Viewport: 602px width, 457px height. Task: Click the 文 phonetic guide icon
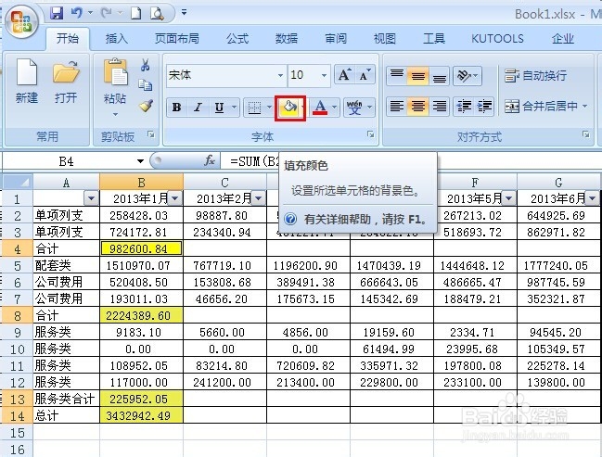(x=354, y=108)
